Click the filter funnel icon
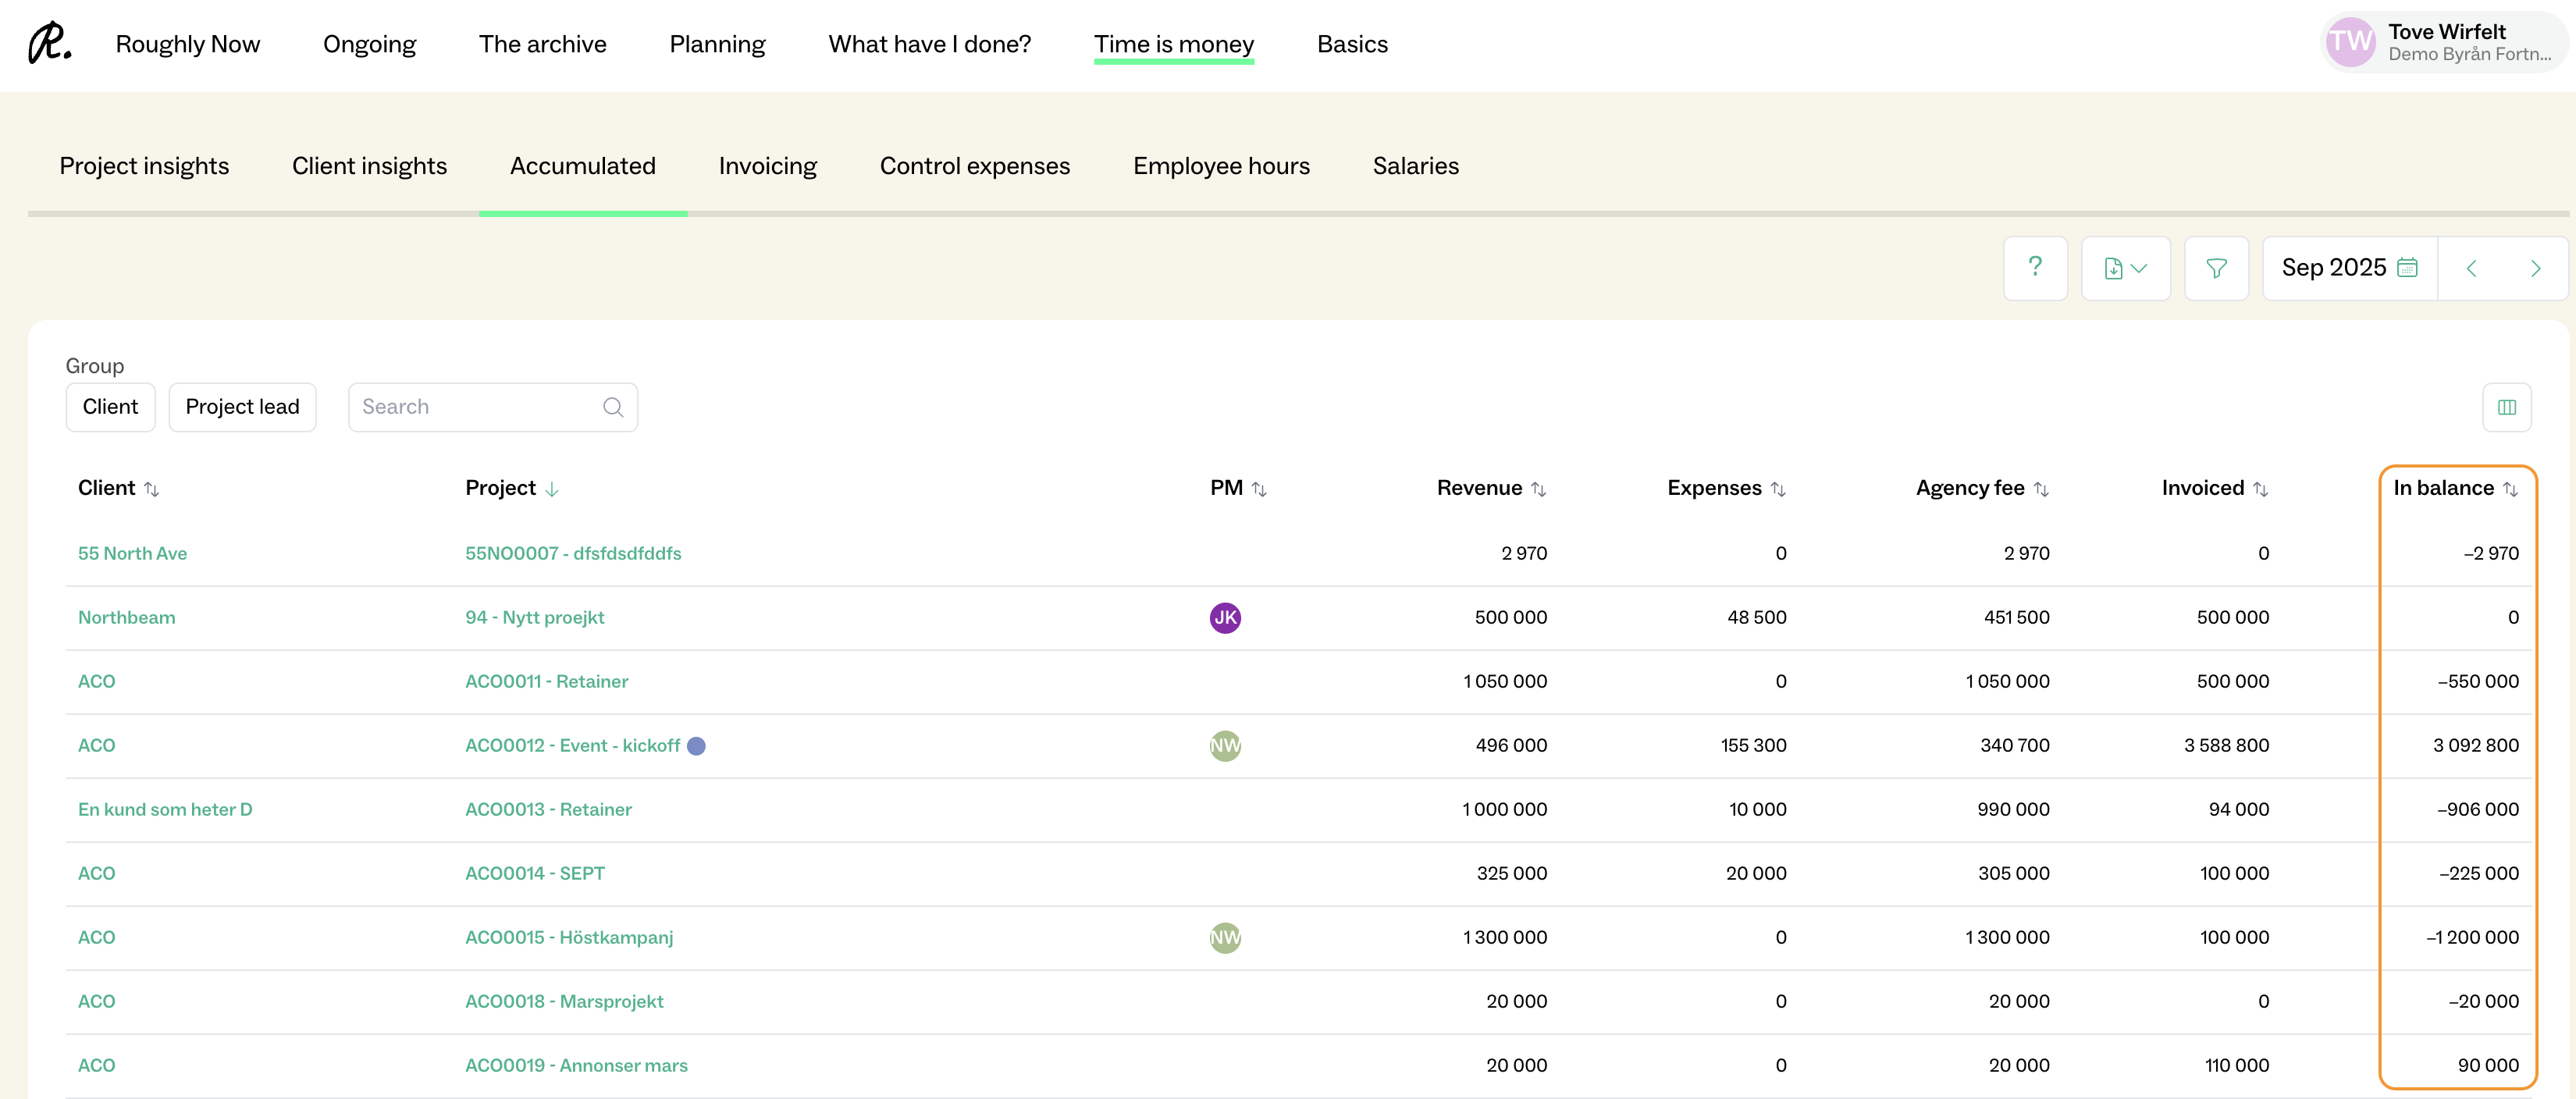Image resolution: width=2576 pixels, height=1099 pixels. click(x=2215, y=268)
